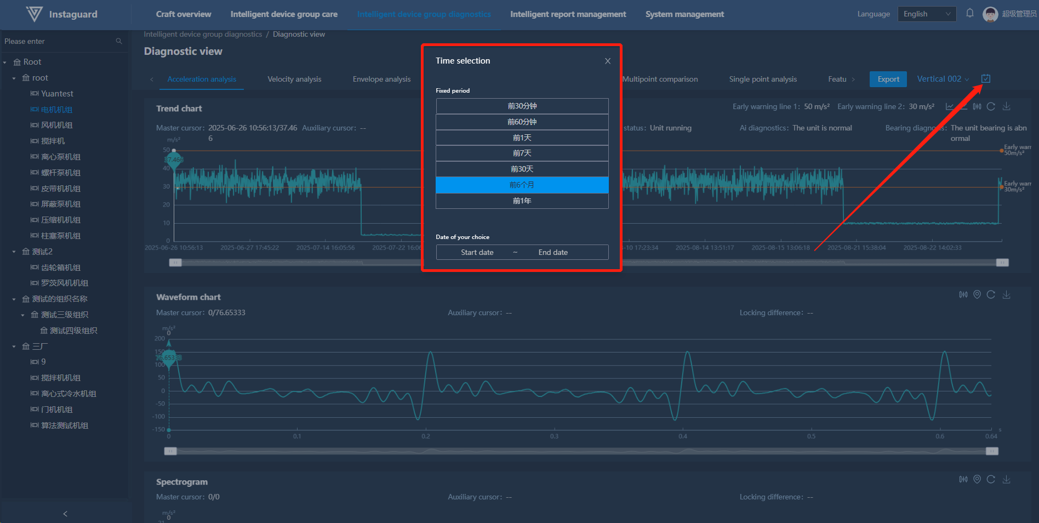Expand the Vertical 002 dropdown
Viewport: 1039px width, 523px height.
[x=943, y=79]
